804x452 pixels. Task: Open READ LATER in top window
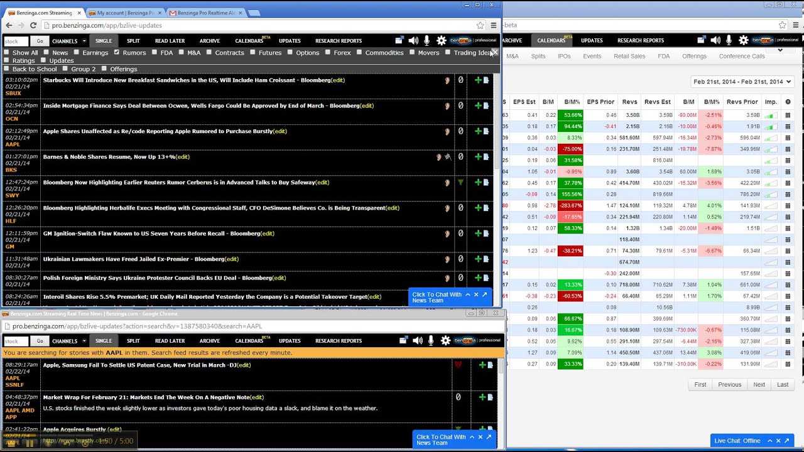coord(170,41)
